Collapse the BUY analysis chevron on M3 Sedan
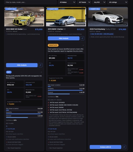This screenshot has height=152, width=133. [41, 72]
